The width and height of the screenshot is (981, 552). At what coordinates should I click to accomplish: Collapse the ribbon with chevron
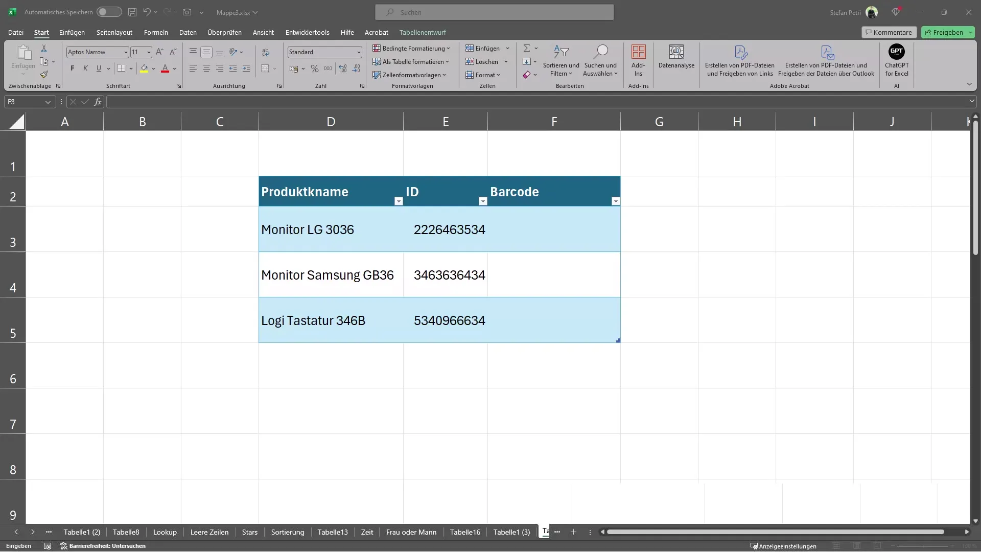pyautogui.click(x=969, y=84)
